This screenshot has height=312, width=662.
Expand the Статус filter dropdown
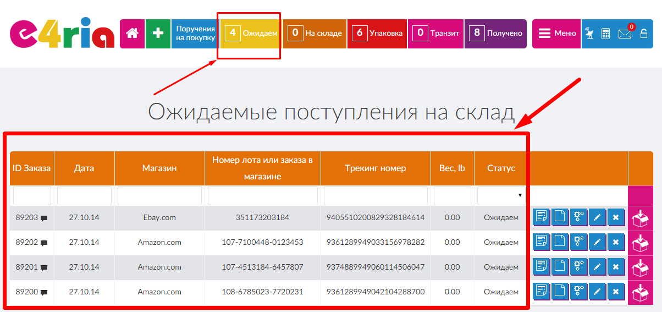[x=501, y=195]
